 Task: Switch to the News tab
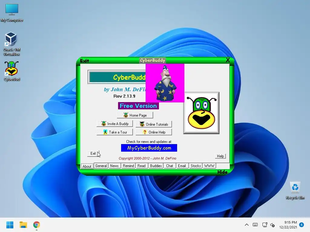tap(114, 166)
